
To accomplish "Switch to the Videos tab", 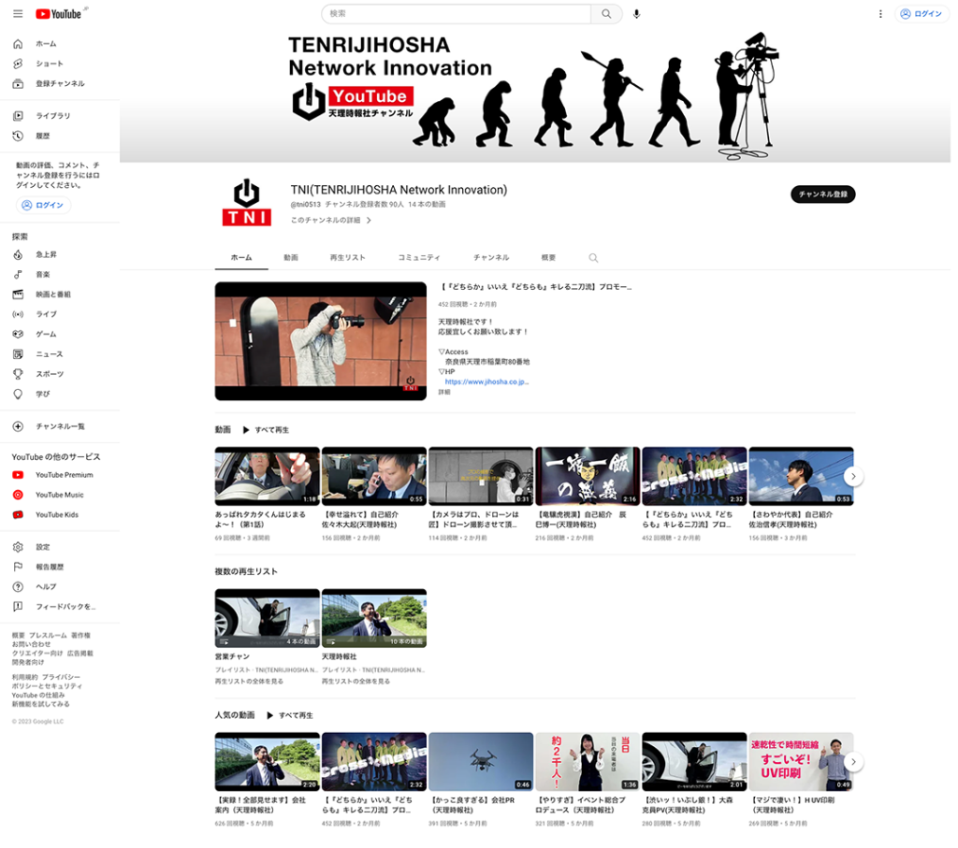I will pos(291,257).
